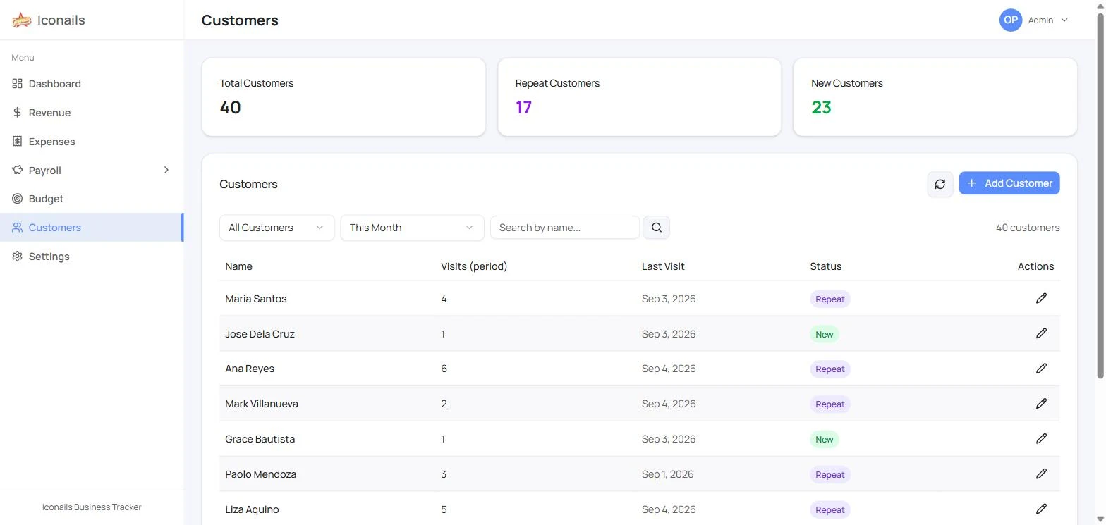The height and width of the screenshot is (525, 1106).
Task: Edit Jose Dela Cruz with the pencil icon
Action: pyautogui.click(x=1041, y=333)
